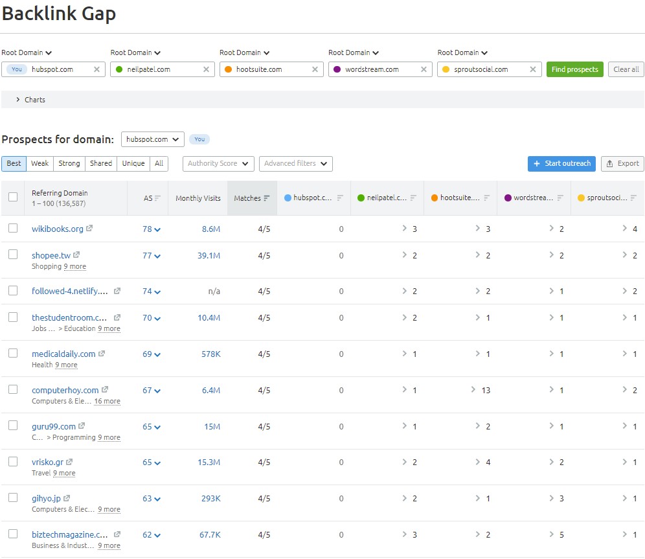Sort by neilpatel.c... column icon
The height and width of the screenshot is (559, 645).
(x=413, y=198)
